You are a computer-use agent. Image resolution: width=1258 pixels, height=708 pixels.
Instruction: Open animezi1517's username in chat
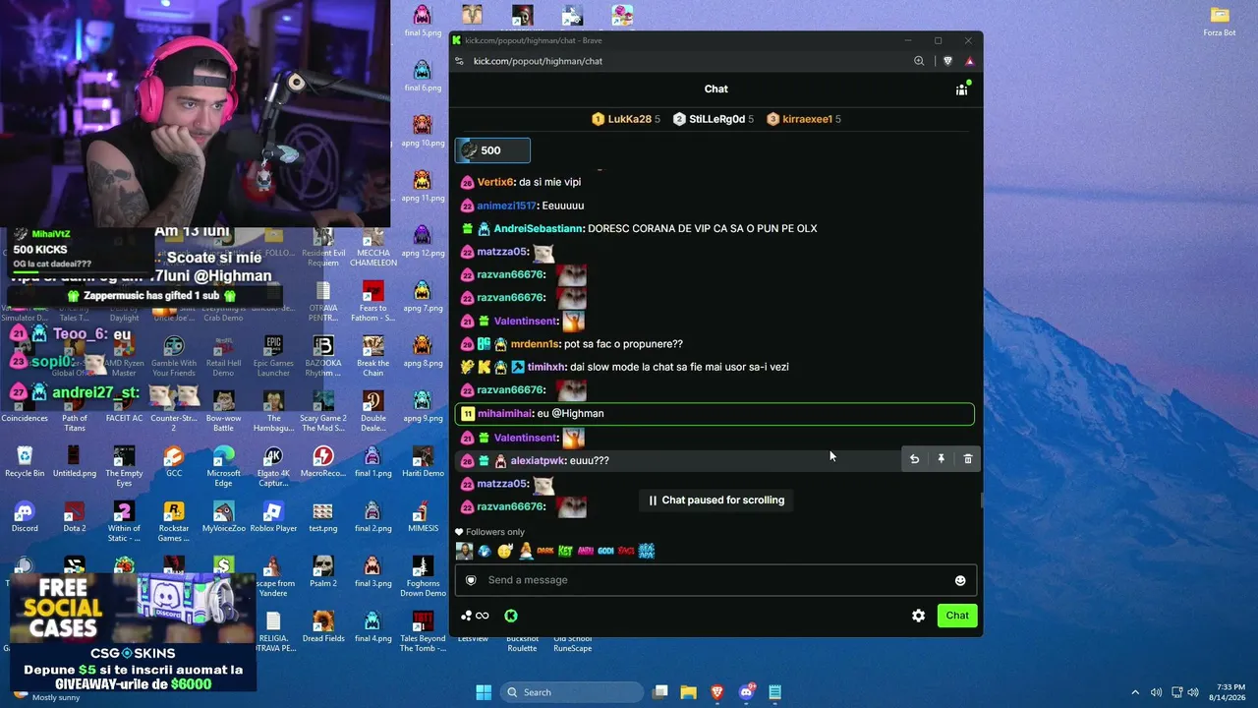[506, 206]
